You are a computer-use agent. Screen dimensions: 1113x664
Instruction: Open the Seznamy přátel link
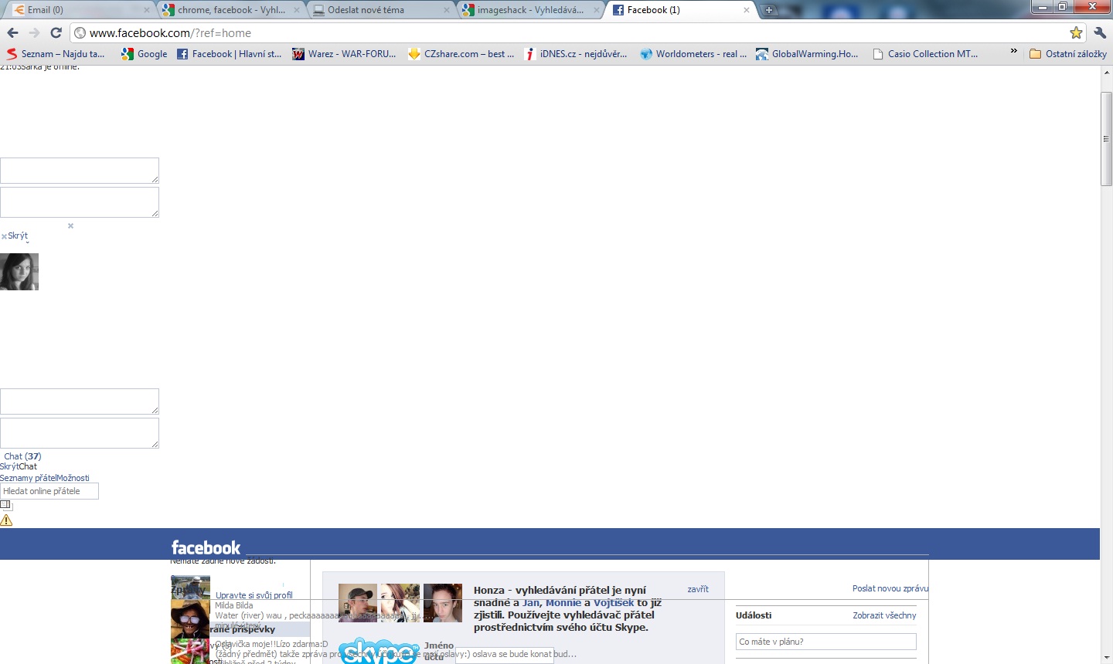coord(28,478)
